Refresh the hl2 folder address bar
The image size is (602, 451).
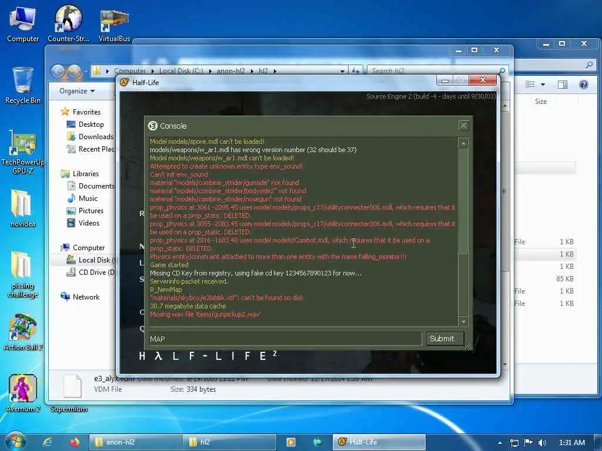pyautogui.click(x=356, y=71)
